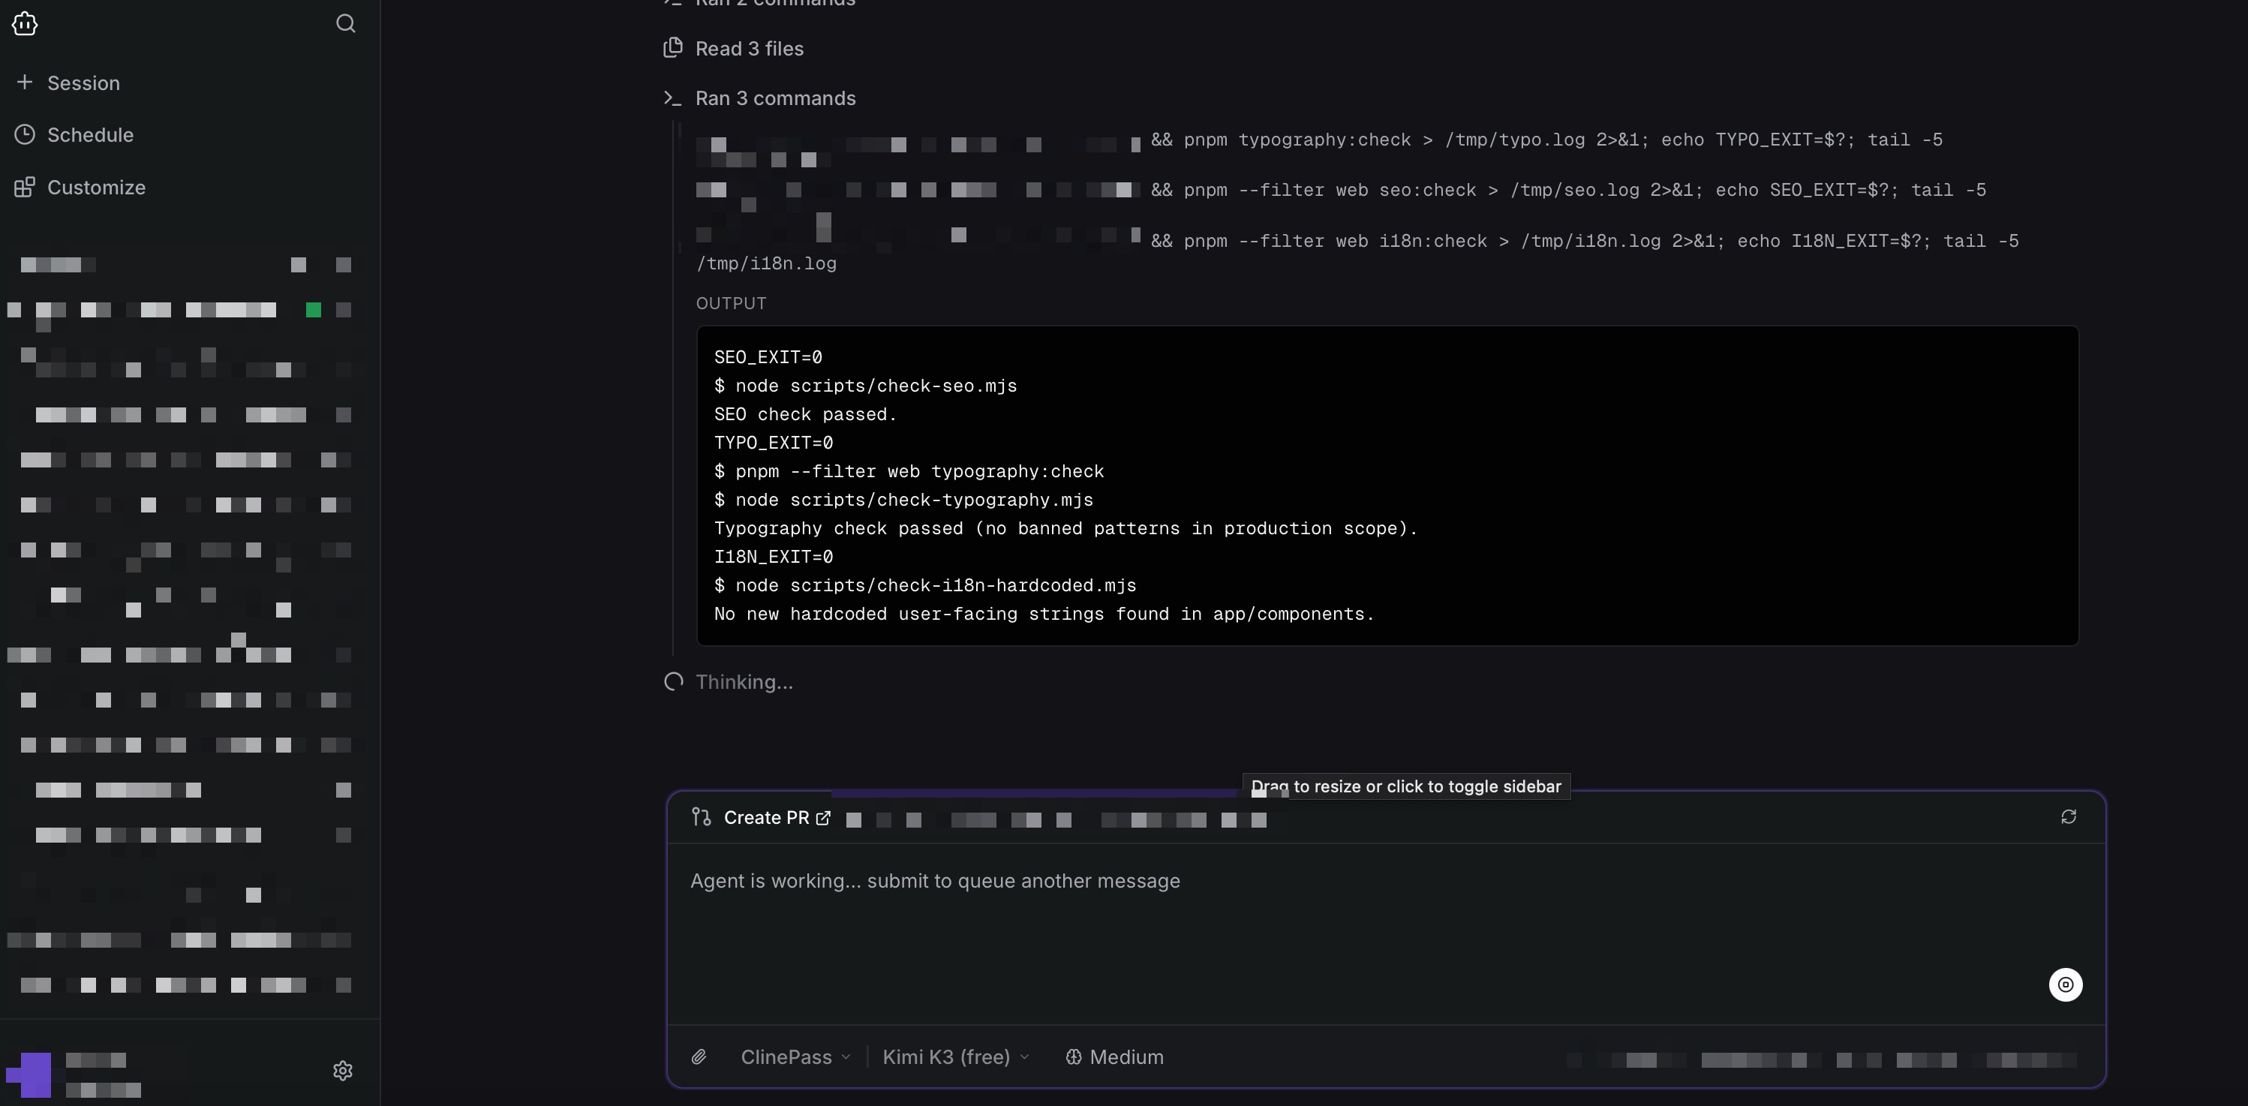Click the Cline robot logo icon

point(25,23)
